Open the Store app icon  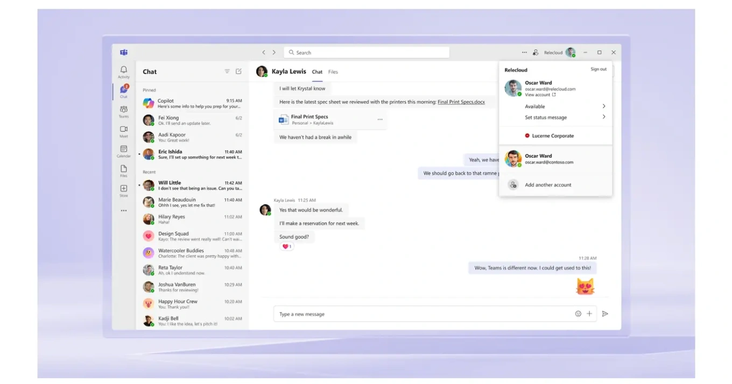click(x=124, y=190)
